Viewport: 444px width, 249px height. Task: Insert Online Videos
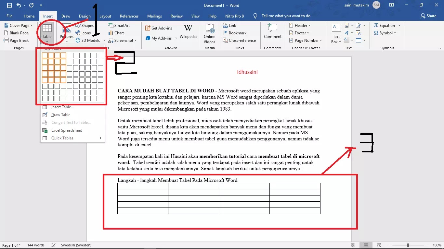click(210, 33)
